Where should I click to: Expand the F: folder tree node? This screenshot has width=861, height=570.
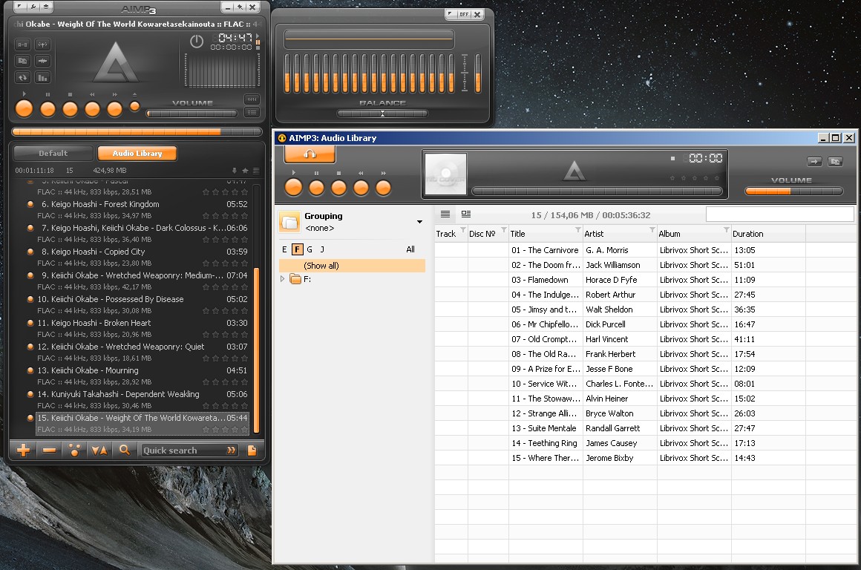[x=283, y=279]
